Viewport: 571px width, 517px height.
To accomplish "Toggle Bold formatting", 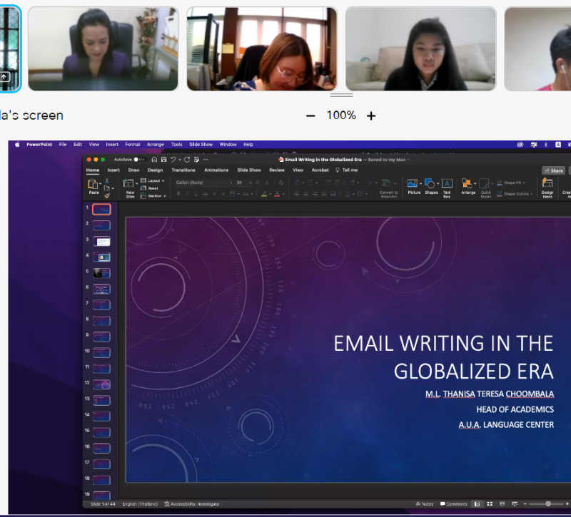I will (178, 194).
